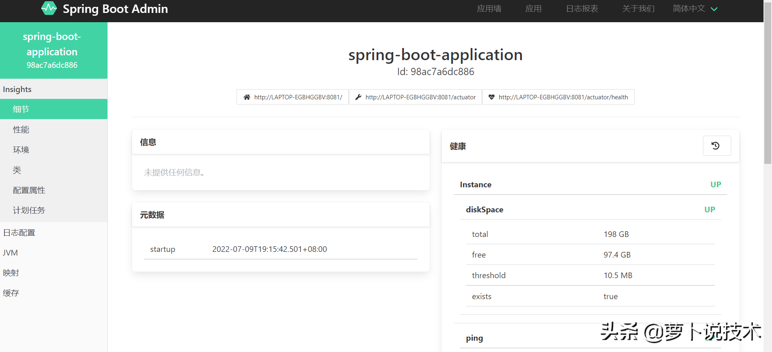Viewport: 772px width, 352px height.
Task: Click the 未提供任何信息。 message
Action: coord(175,172)
